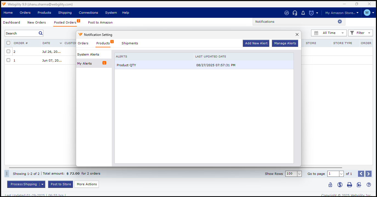Open the All Time date range dropdown

point(329,33)
